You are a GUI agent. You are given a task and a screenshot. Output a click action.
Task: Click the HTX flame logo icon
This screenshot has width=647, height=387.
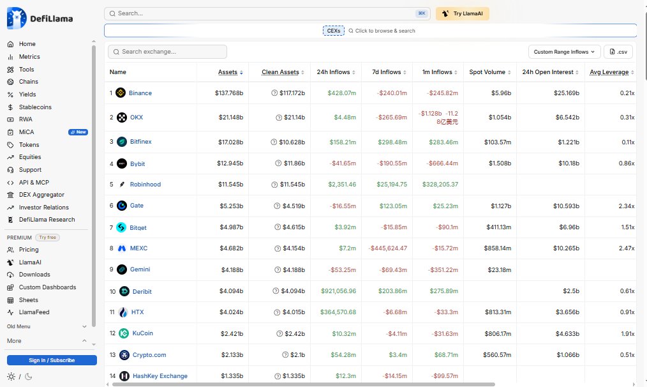point(123,312)
